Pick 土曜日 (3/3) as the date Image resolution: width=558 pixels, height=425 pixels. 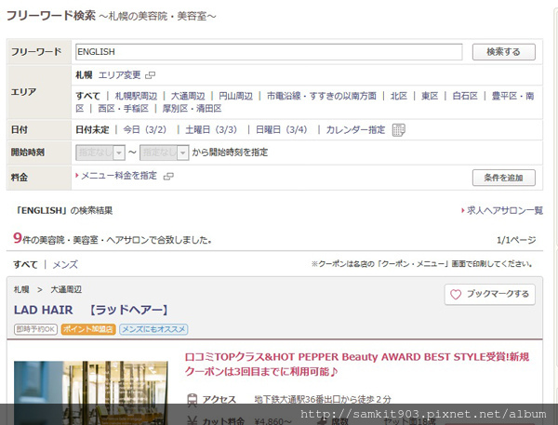[x=211, y=130]
